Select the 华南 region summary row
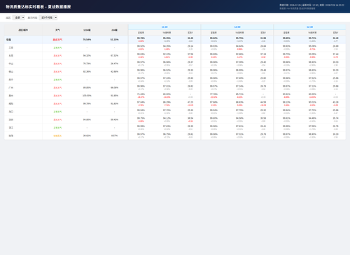 click(x=175, y=40)
